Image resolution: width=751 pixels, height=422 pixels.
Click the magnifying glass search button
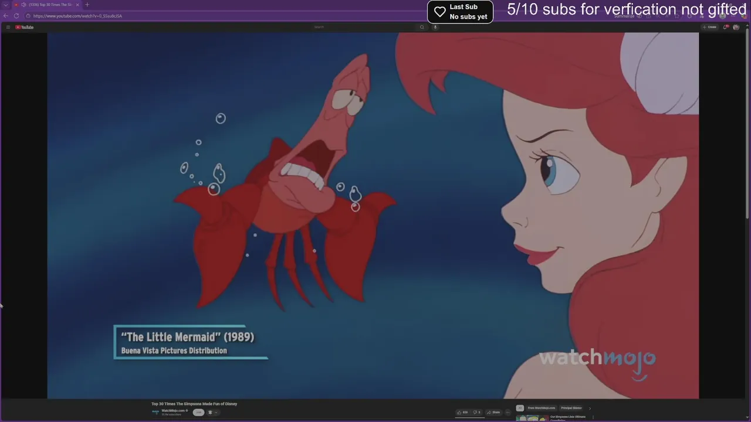[421, 27]
